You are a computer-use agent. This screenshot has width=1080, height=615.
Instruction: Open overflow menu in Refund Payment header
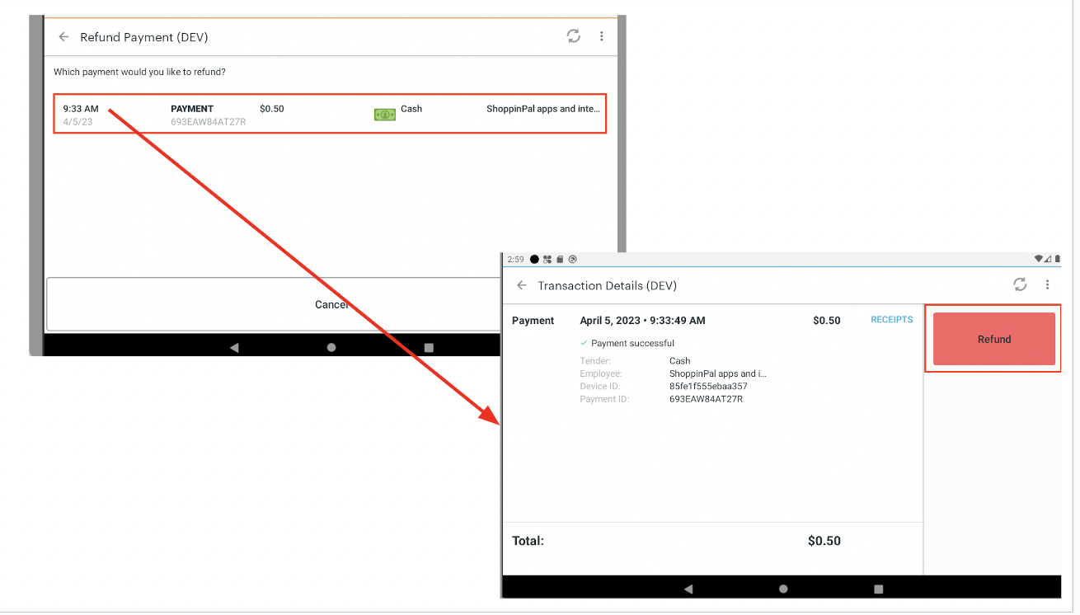(x=602, y=36)
